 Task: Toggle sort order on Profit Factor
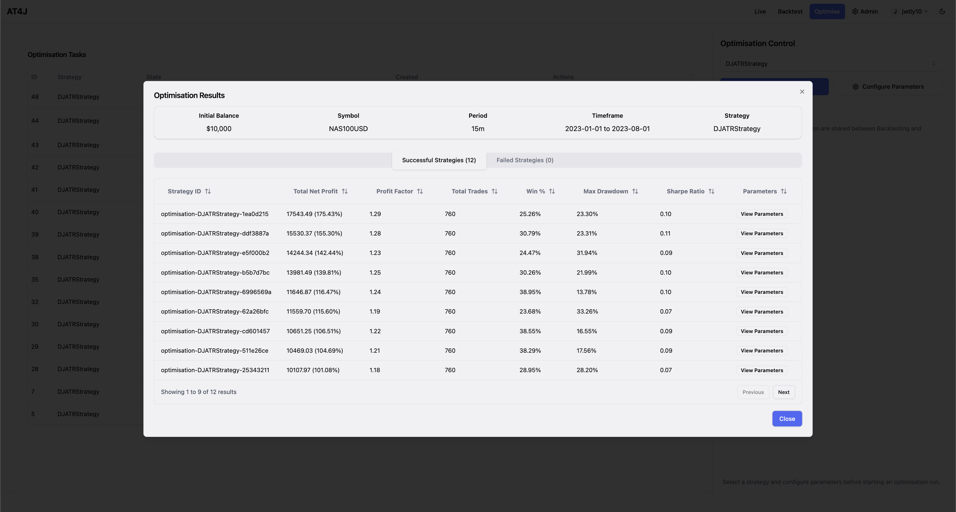coord(420,191)
